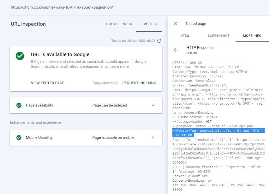Click the Tested on 28 Mar 2023 timestamp

point(133,41)
